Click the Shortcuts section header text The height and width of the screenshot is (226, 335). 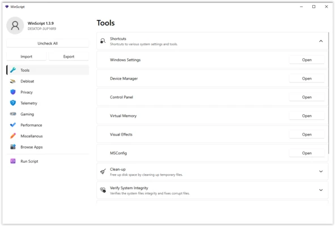[118, 38]
